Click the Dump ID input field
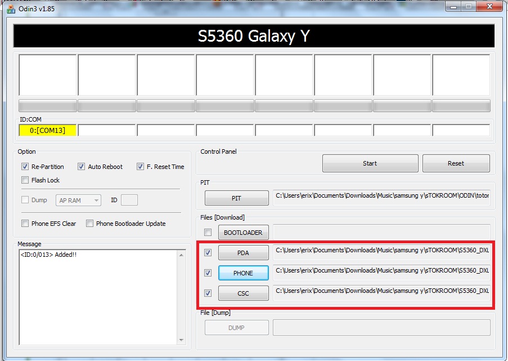The image size is (508, 361). 129,200
